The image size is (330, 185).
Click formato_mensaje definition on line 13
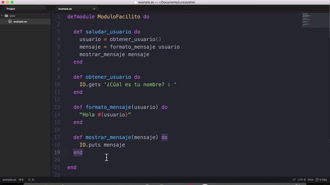coord(108,107)
